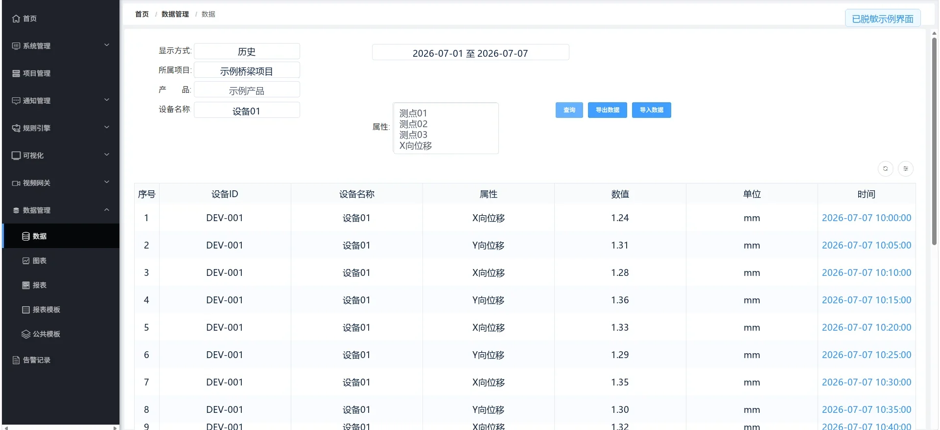The width and height of the screenshot is (940, 430).
Task: Click the timestamp 2026-07-07 10:30:00
Action: click(867, 382)
